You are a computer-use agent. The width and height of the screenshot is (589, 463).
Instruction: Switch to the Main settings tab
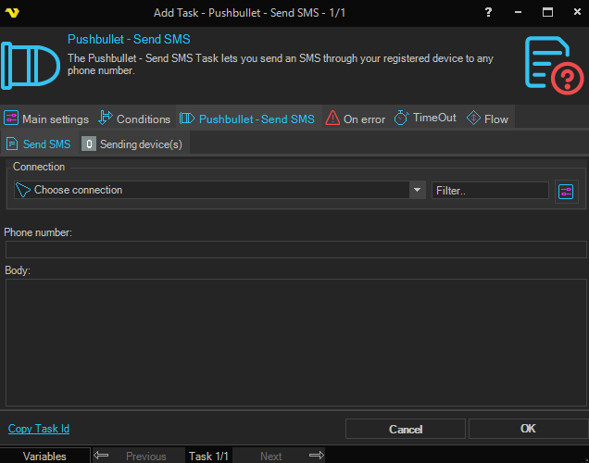tap(46, 119)
